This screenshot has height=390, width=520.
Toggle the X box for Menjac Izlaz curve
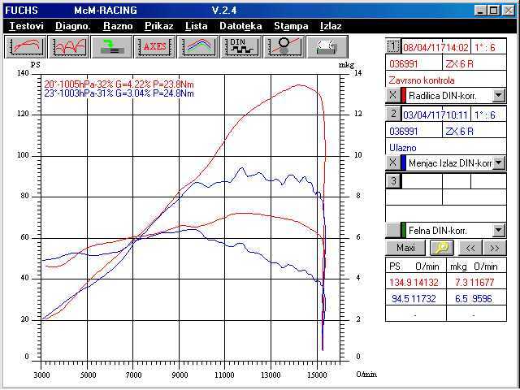point(392,162)
